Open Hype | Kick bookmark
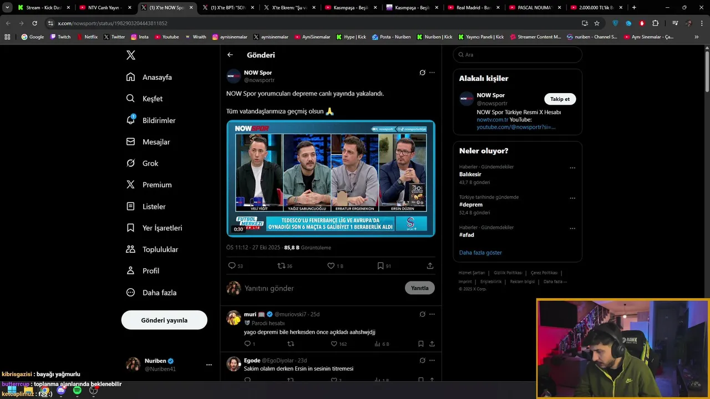Screen dimensions: 710x399 coord(351,37)
